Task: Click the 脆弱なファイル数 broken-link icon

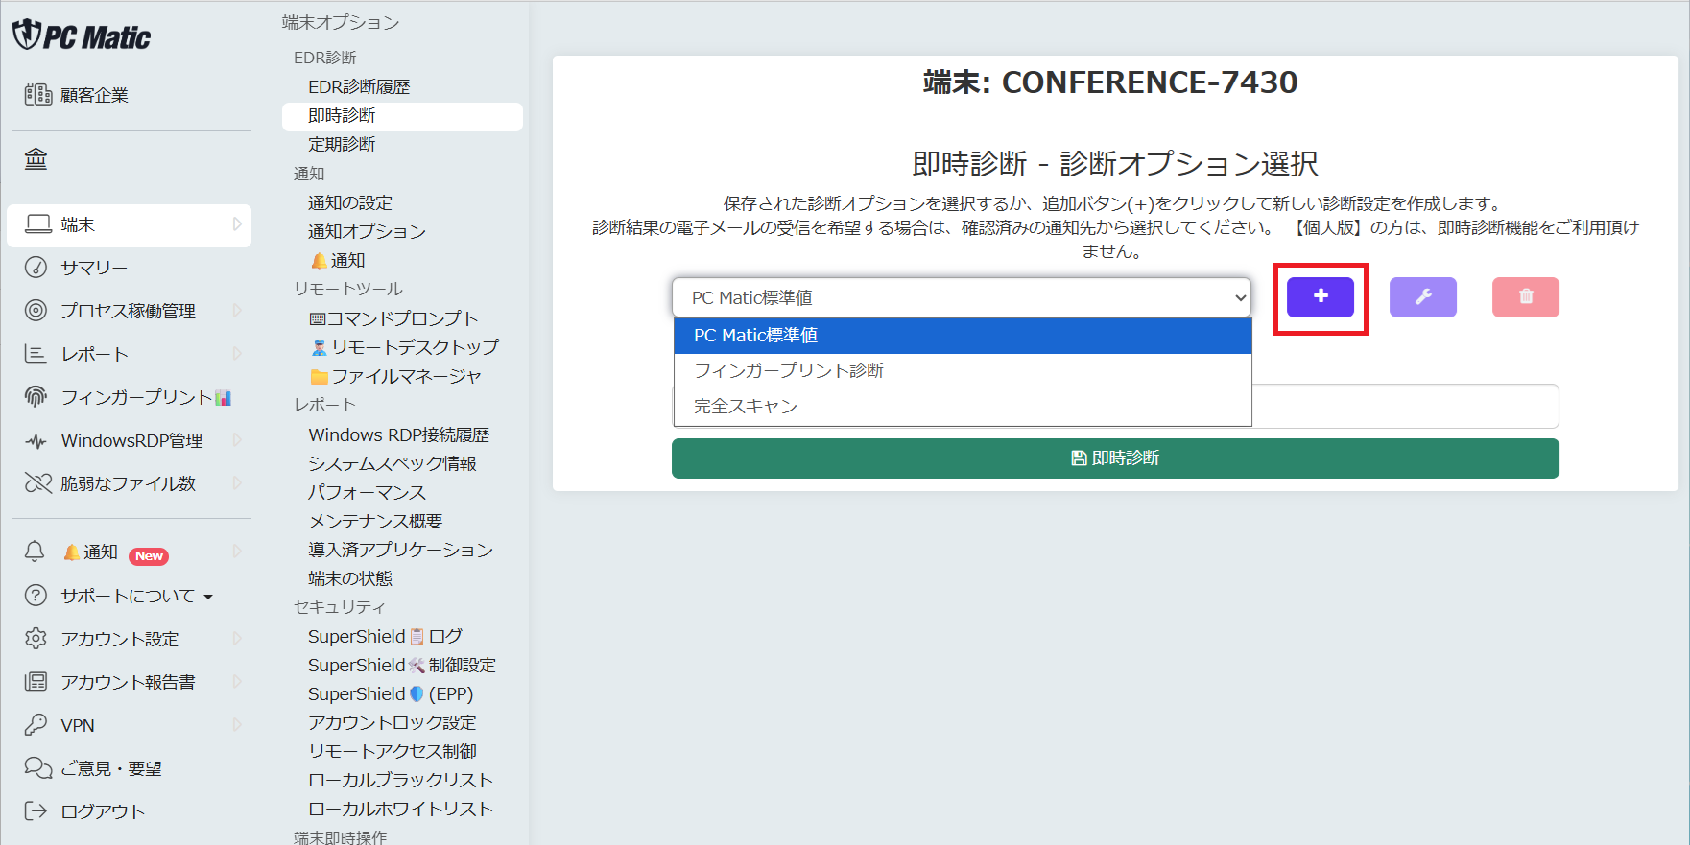Action: 38,483
